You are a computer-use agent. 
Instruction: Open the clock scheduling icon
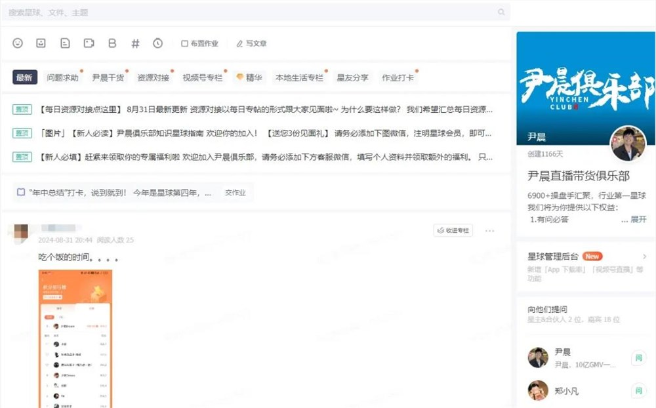coord(158,43)
